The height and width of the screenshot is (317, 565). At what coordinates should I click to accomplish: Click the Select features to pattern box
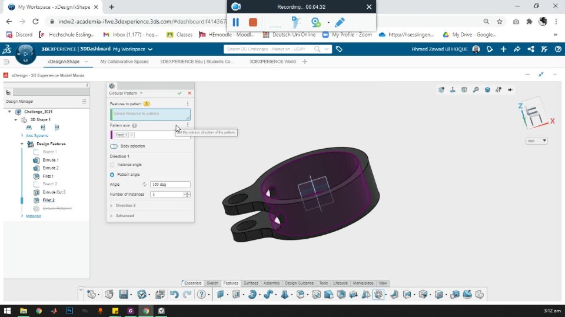(150, 114)
